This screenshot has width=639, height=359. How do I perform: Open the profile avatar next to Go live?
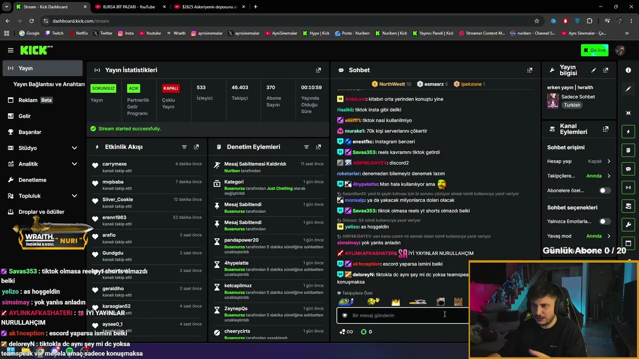click(621, 50)
